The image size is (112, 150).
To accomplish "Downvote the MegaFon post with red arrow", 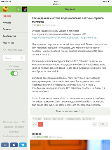I will point(40,124).
